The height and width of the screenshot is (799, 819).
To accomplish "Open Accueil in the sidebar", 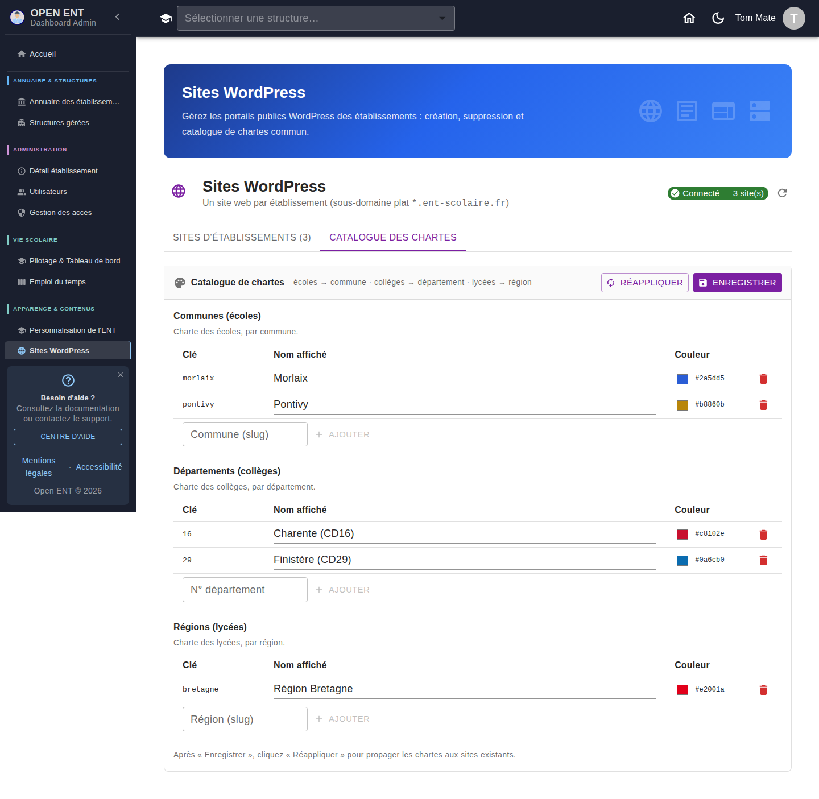I will (68, 54).
